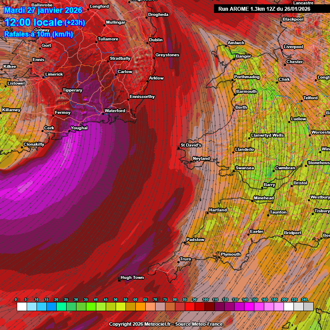The width and height of the screenshot is (330, 330).
Task: Click the legend value 240
Action: [x=304, y=299]
